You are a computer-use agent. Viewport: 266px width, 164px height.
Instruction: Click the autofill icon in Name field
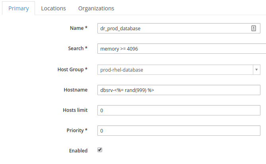pos(253,28)
